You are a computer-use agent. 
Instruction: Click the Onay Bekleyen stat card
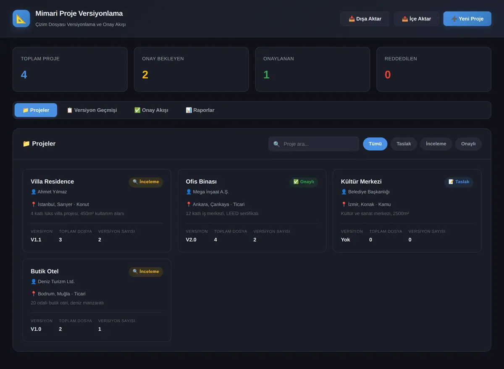coord(191,69)
